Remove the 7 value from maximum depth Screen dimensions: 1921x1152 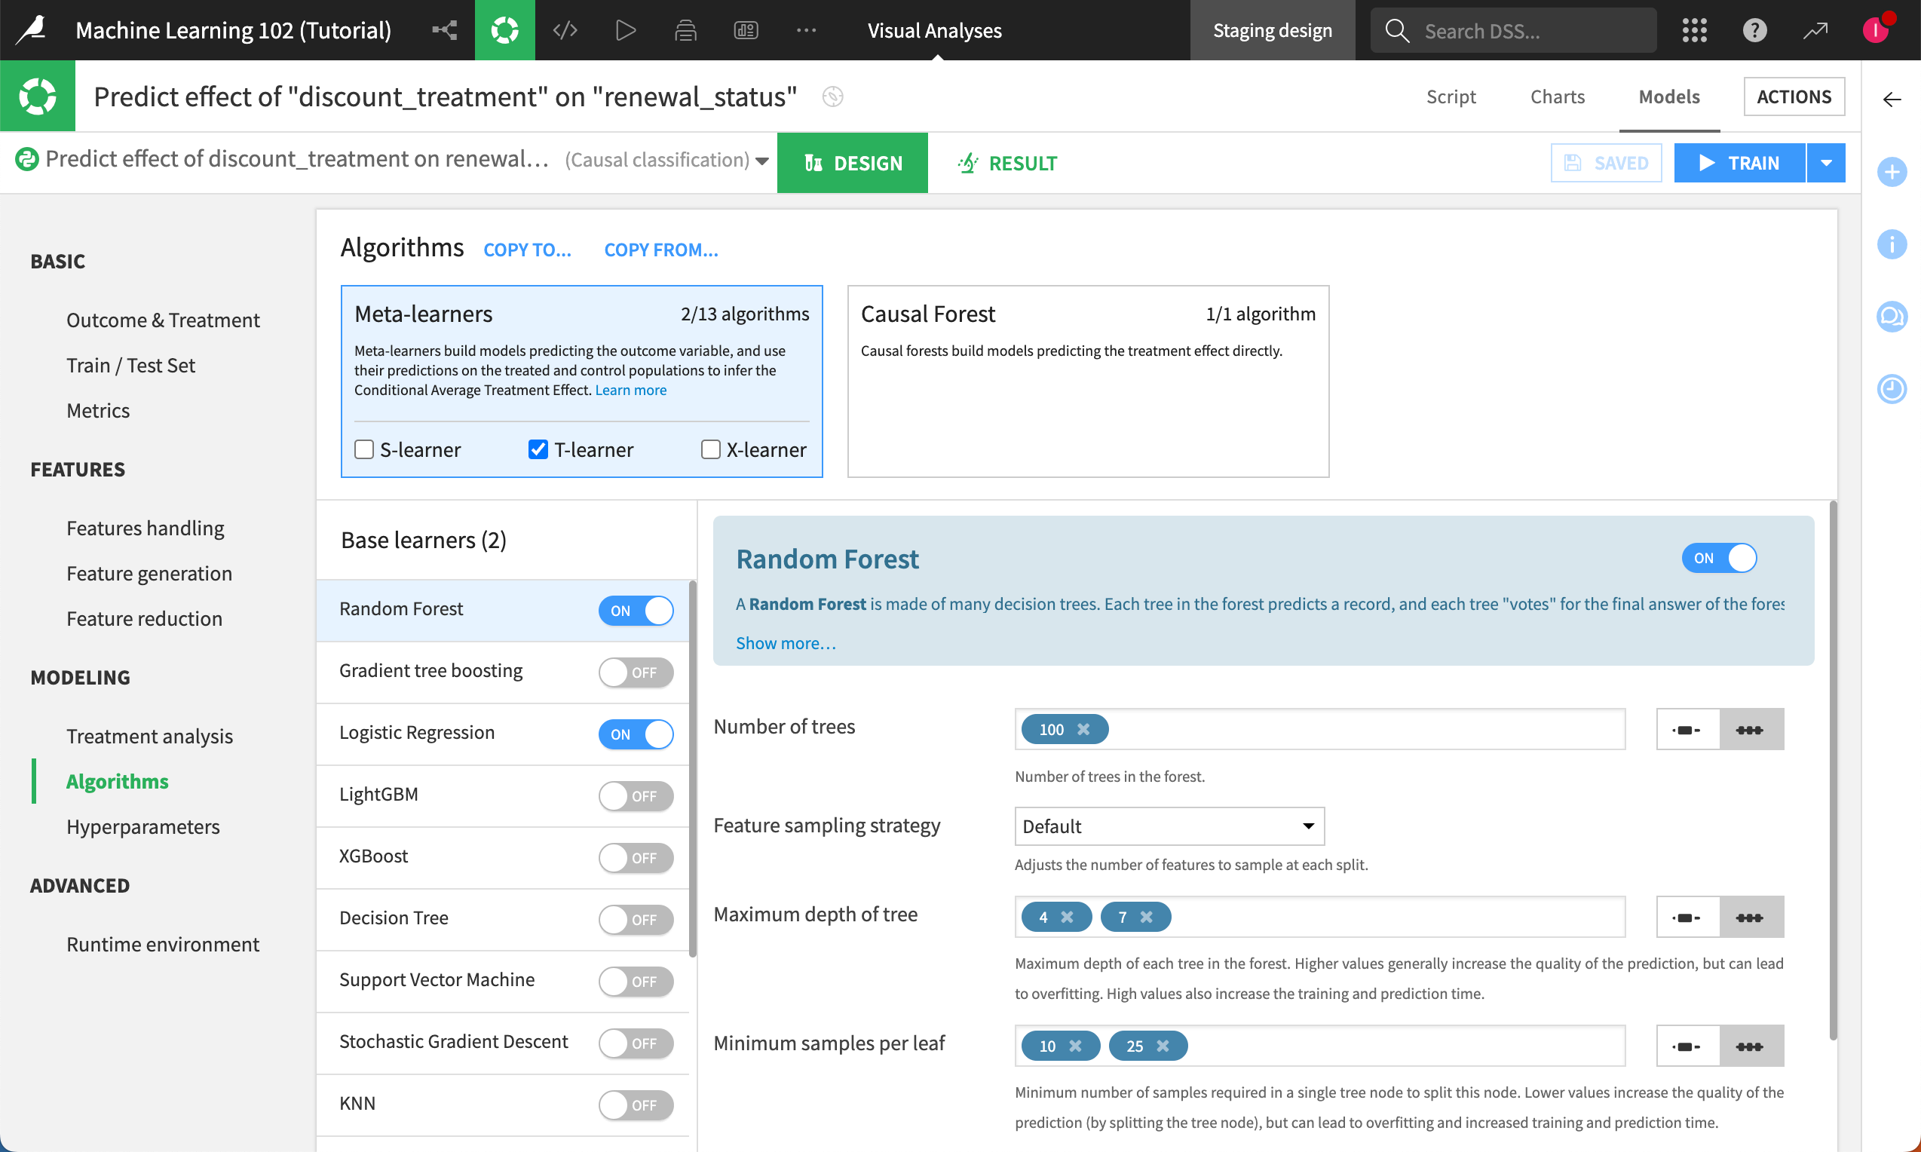coord(1147,918)
